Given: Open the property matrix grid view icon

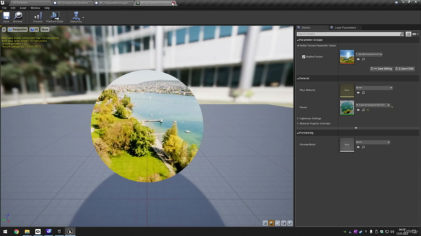Looking at the screenshot, I should click(x=409, y=34).
